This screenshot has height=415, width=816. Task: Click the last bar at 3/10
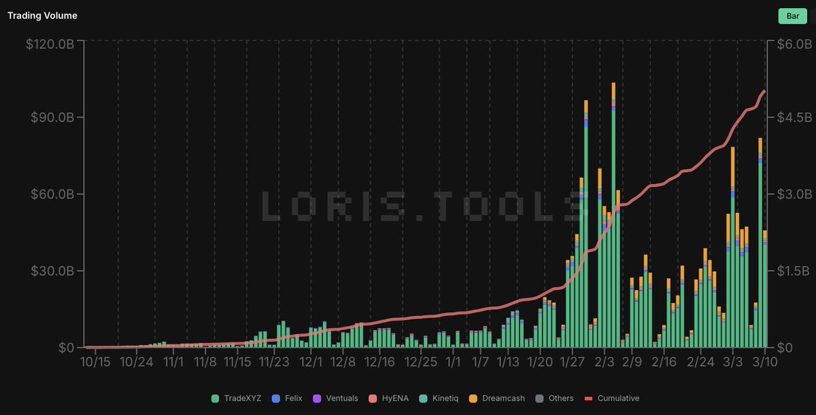point(765,289)
